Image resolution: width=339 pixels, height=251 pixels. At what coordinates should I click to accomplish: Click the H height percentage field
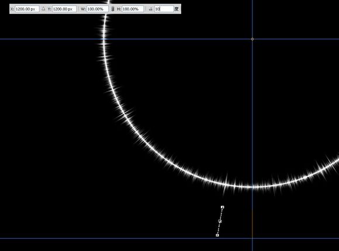coord(133,9)
